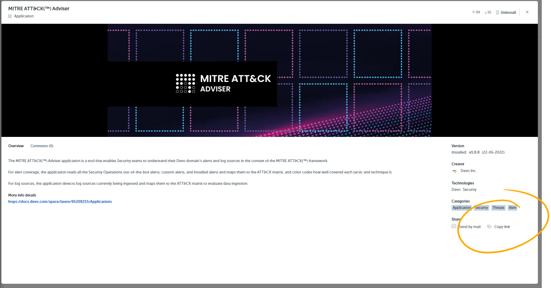Open the docs.devo.com Applications link
This screenshot has height=288, width=551.
click(x=60, y=201)
